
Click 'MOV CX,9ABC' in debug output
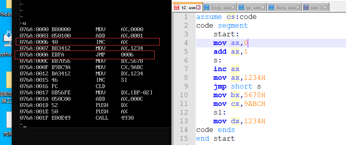pyautogui.click(x=120, y=67)
